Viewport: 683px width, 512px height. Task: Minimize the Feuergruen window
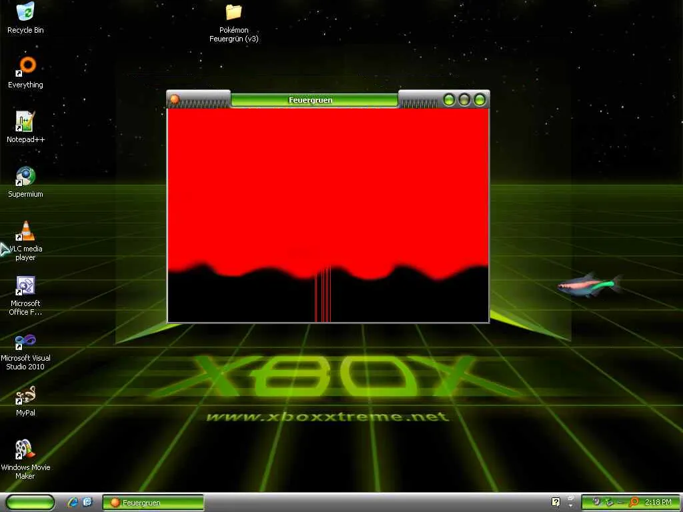pyautogui.click(x=449, y=100)
